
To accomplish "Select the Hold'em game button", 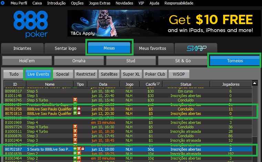I will [27, 61].
